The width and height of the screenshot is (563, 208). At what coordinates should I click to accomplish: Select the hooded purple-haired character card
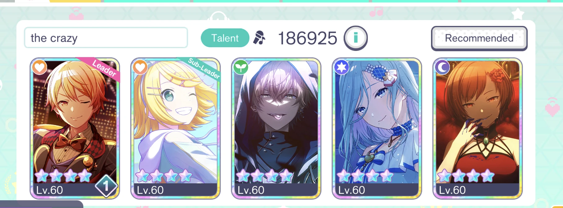276,128
